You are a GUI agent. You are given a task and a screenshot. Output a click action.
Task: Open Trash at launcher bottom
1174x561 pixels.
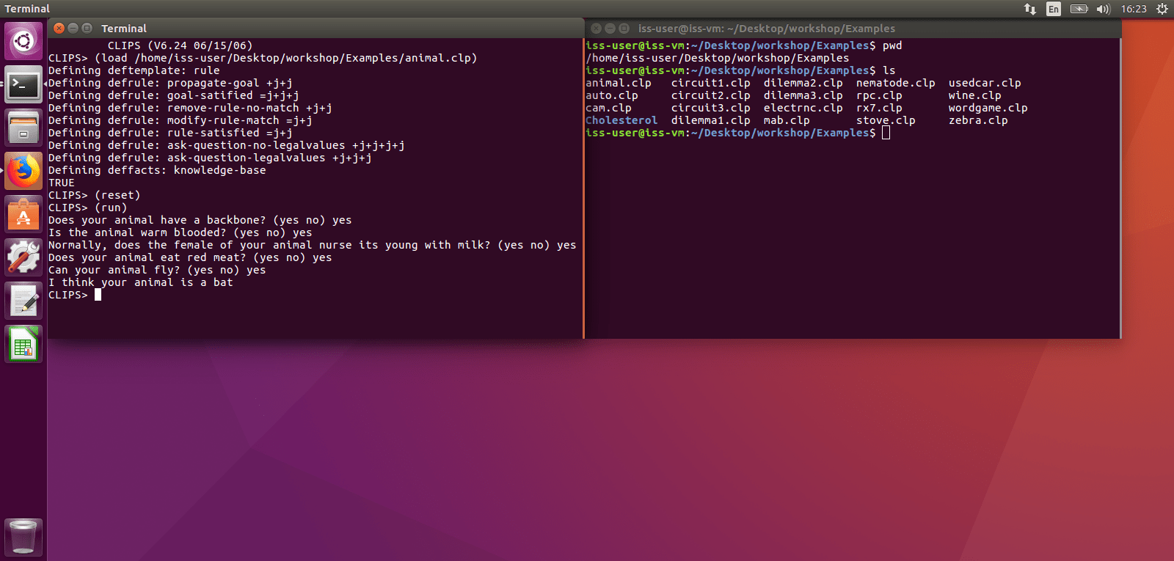tap(23, 537)
